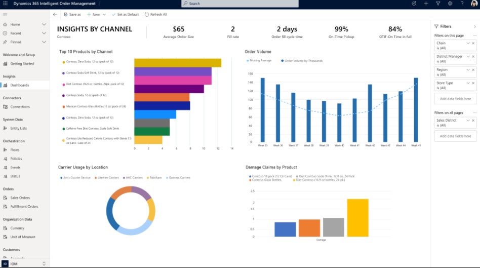480x268 pixels.
Task: Click Set as Default button
Action: [x=125, y=15]
